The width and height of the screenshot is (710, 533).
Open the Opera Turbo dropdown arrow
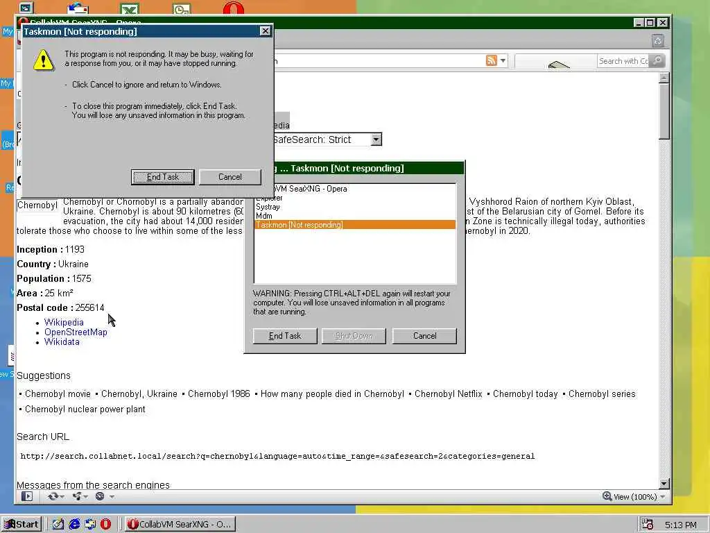pos(112,497)
